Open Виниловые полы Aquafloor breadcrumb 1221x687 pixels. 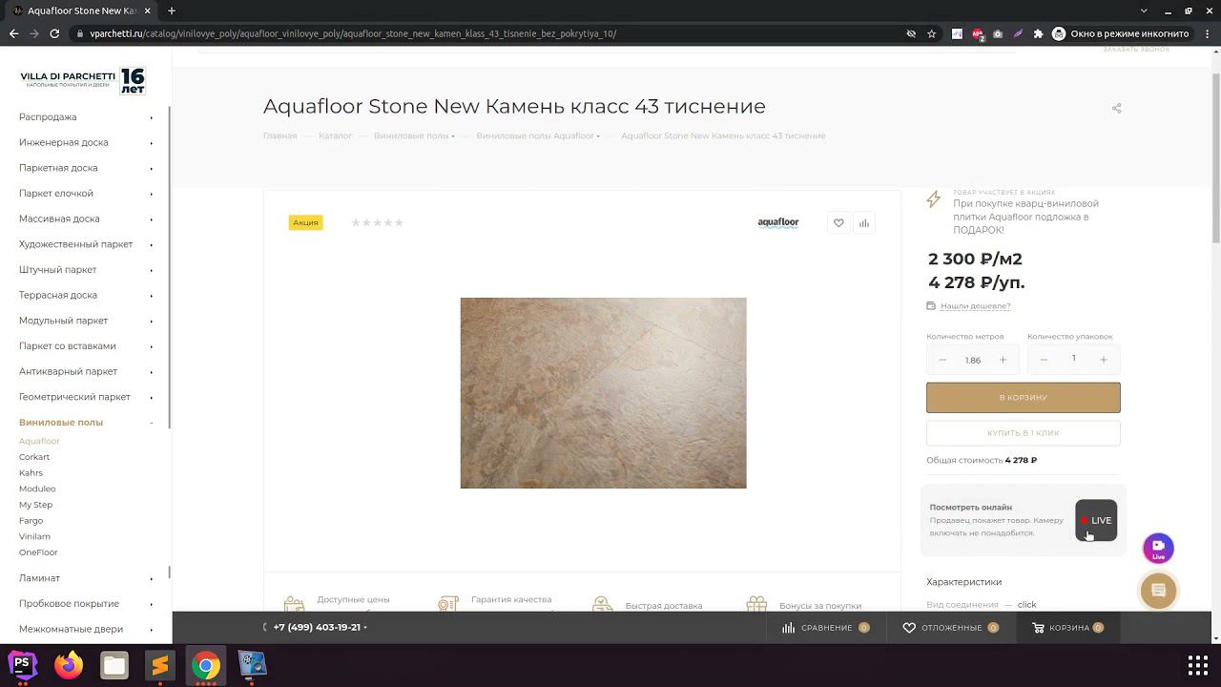535,136
